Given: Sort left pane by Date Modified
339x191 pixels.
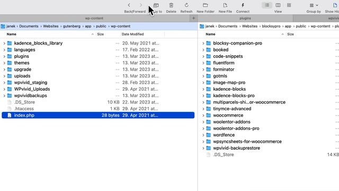Looking at the screenshot, I should (x=132, y=34).
